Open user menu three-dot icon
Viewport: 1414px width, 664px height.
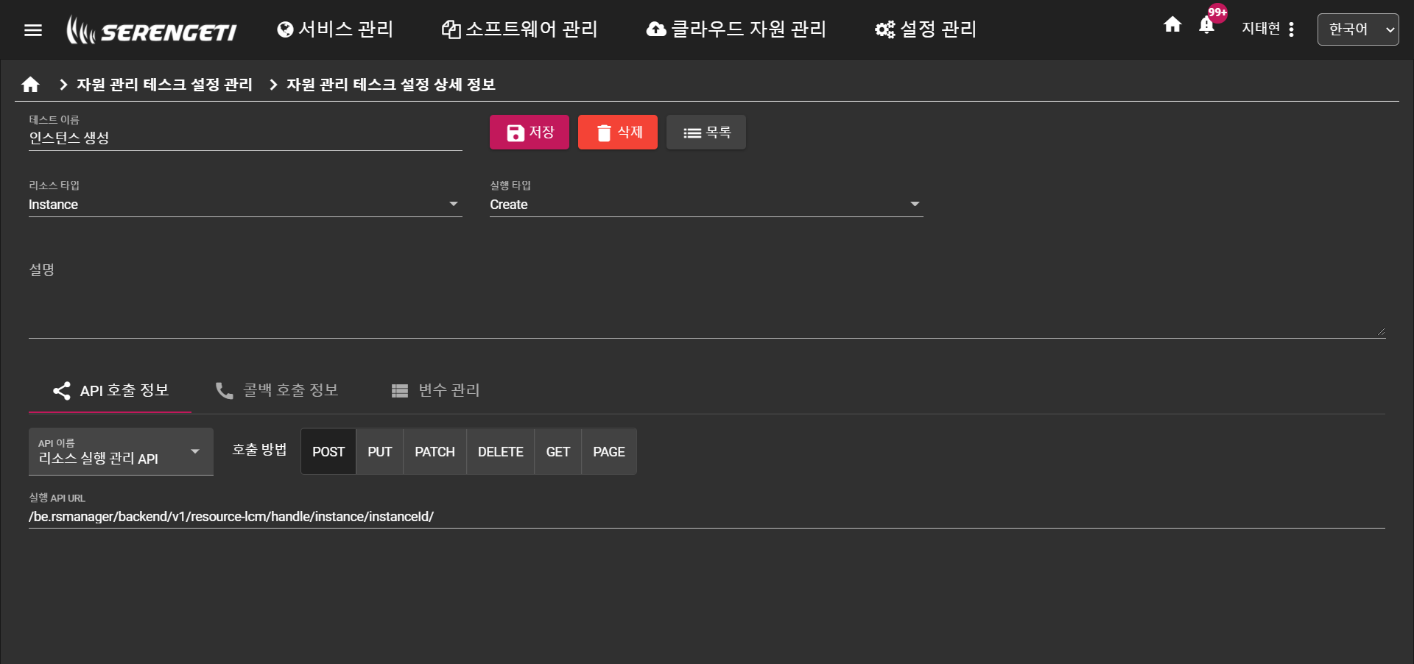click(x=1291, y=29)
